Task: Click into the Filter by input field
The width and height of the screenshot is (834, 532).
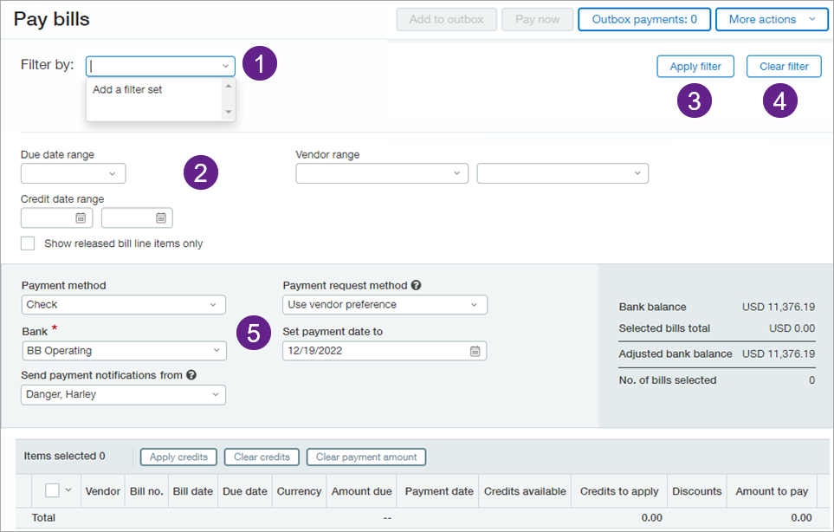Action: (x=153, y=66)
